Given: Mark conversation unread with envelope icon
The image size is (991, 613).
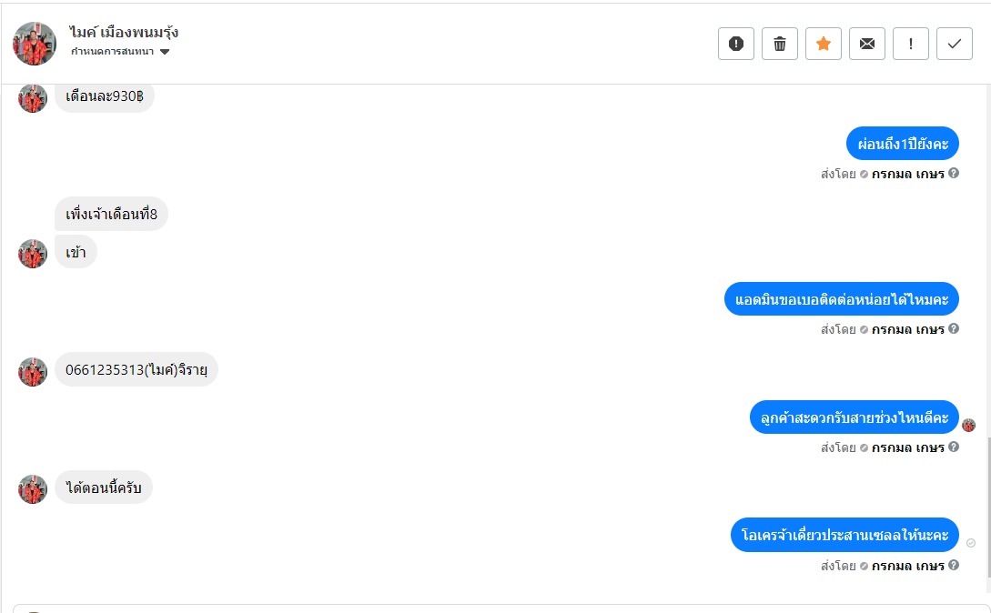Looking at the screenshot, I should pyautogui.click(x=867, y=44).
